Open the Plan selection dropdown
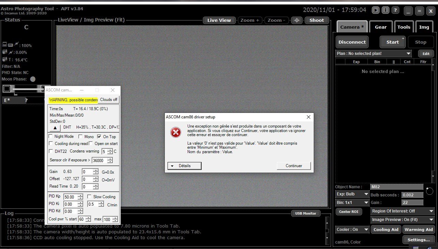 pyautogui.click(x=373, y=54)
